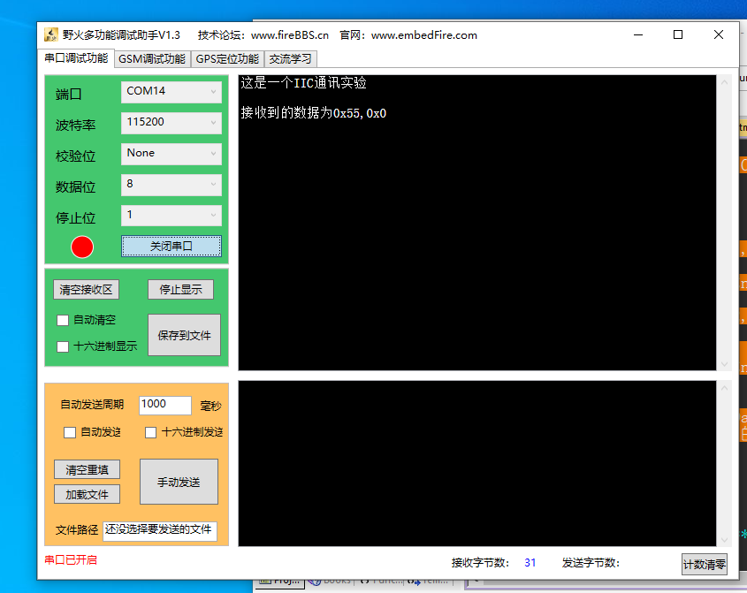
Task: Open the 校验位 None dropdown
Action: [171, 154]
